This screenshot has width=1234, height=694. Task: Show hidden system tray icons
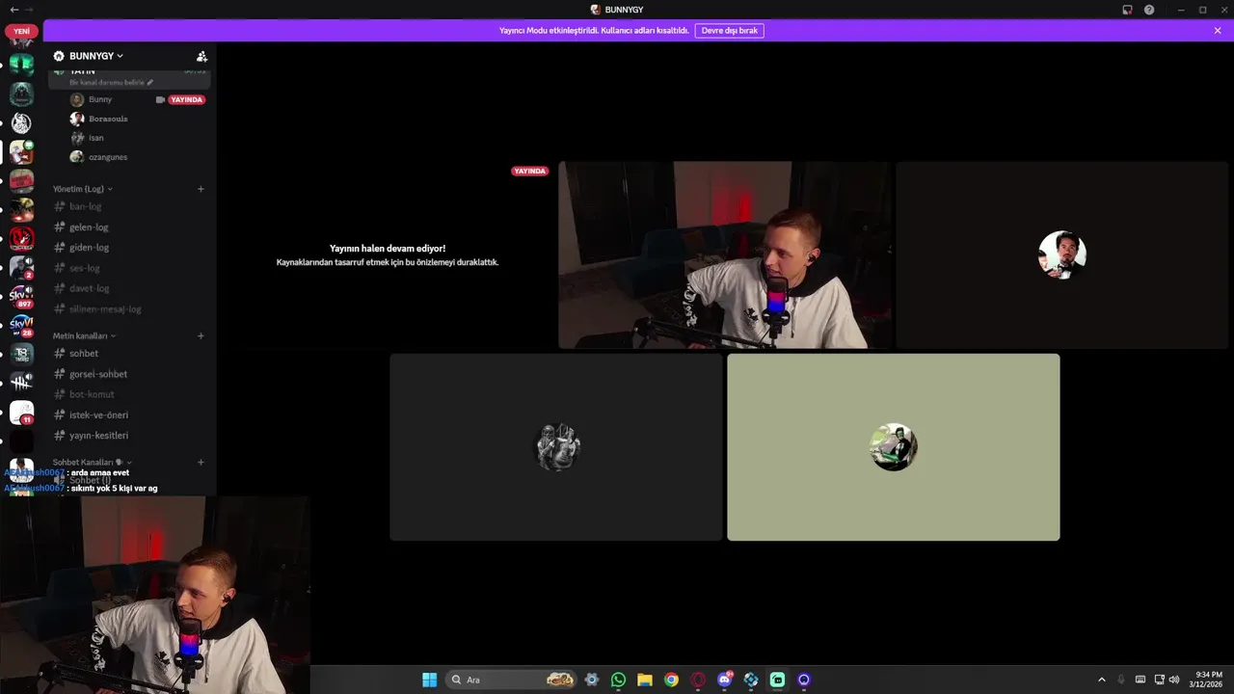click(1102, 680)
